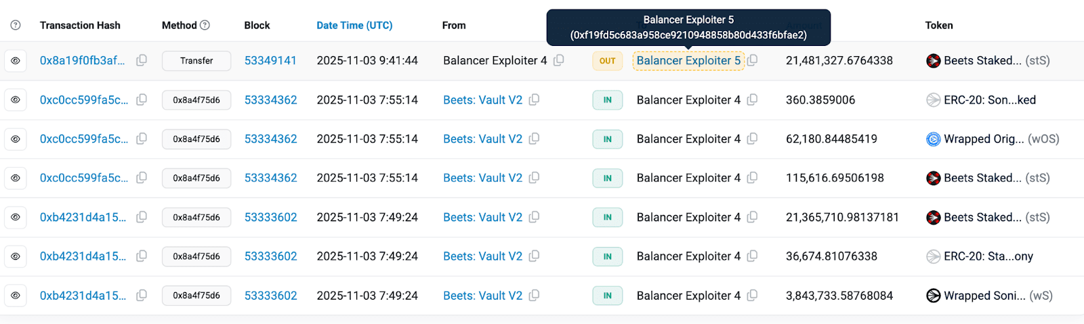Image resolution: width=1084 pixels, height=324 pixels.
Task: Copy transaction hash 0x8a19f0fb3af
Action: (142, 60)
